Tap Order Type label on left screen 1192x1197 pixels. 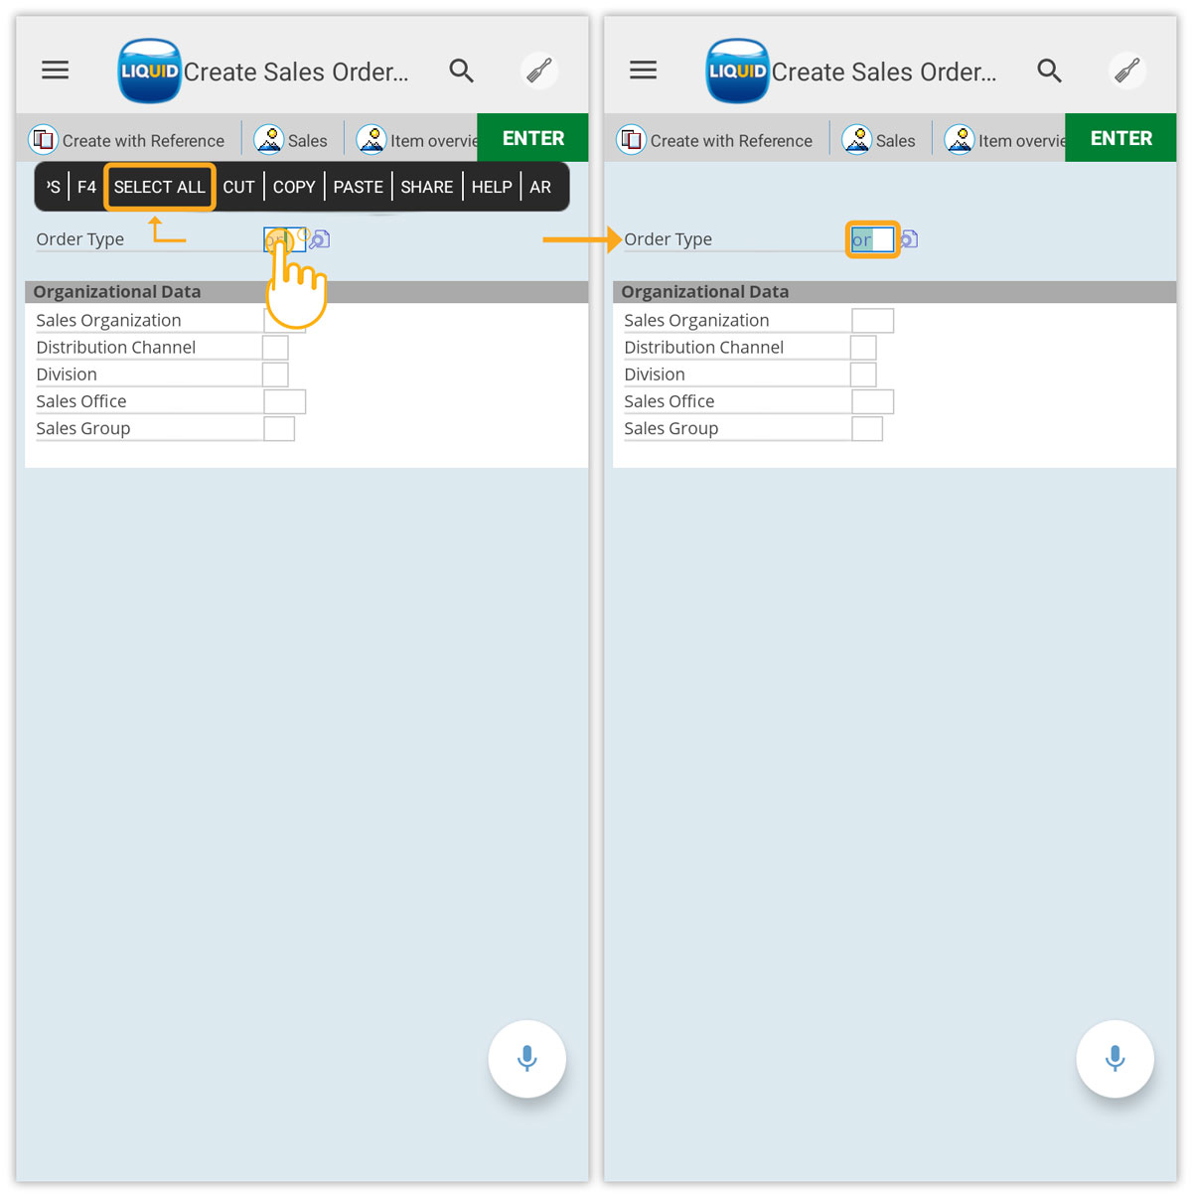coord(80,239)
